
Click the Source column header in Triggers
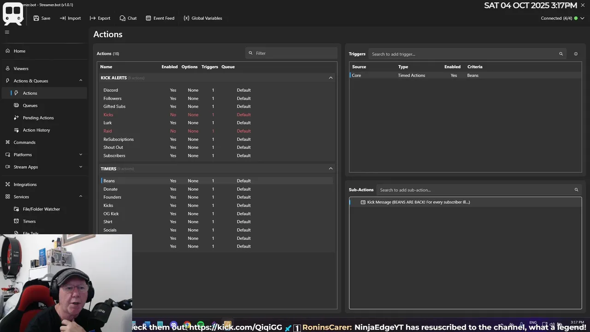click(359, 67)
